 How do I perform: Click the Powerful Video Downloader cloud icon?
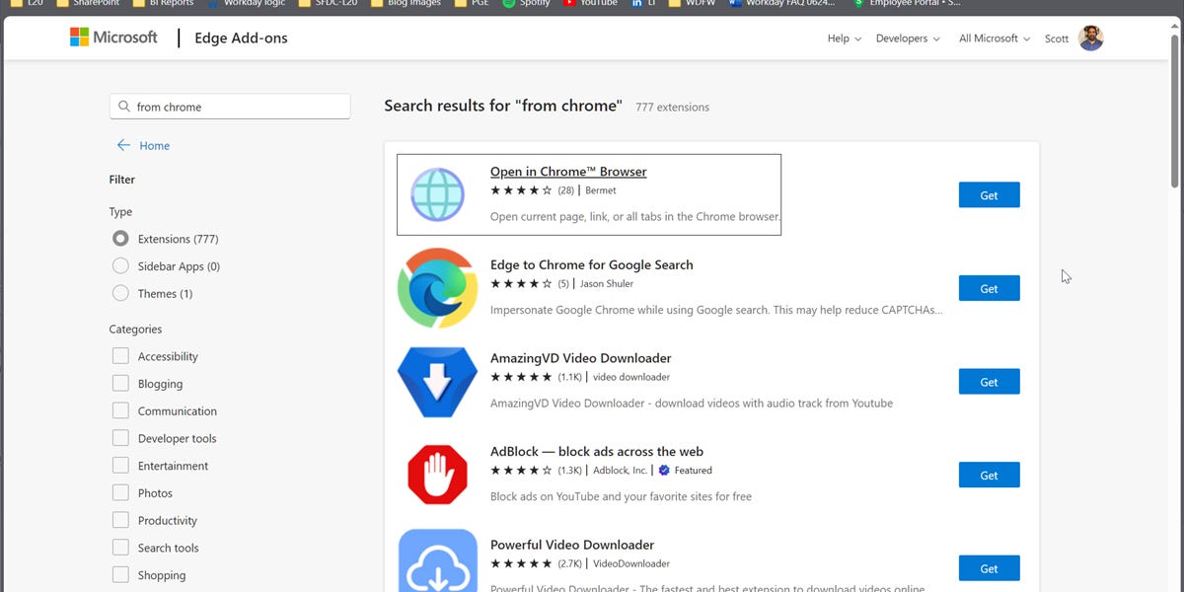(436, 560)
